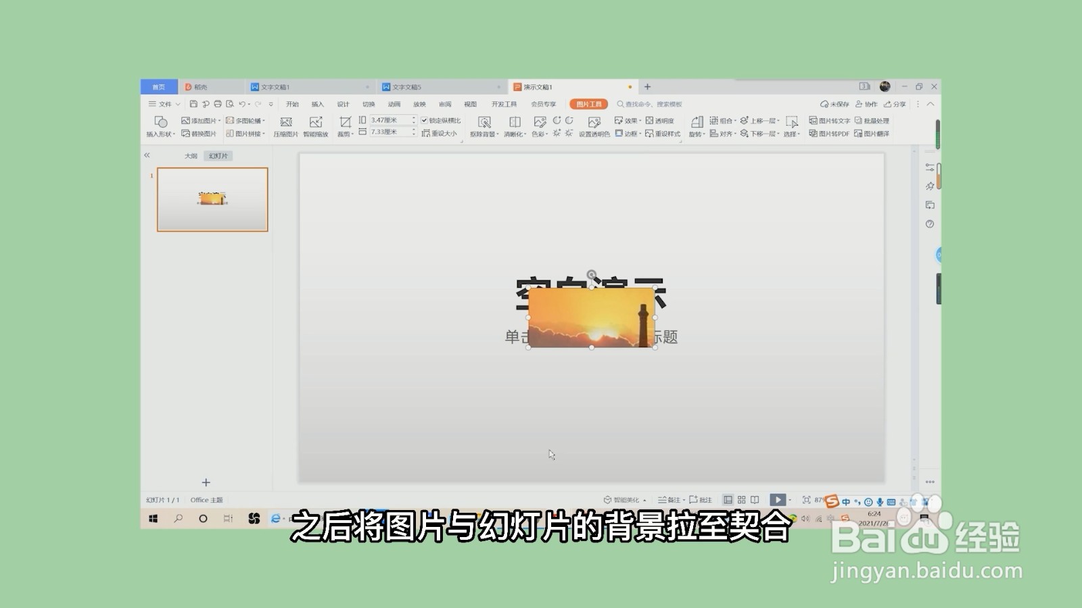Expand the 添加图片 add picture dropdown

click(x=201, y=121)
